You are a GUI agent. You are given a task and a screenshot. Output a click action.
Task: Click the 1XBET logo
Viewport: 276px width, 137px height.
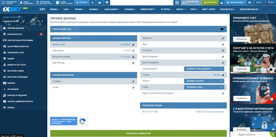click(12, 9)
